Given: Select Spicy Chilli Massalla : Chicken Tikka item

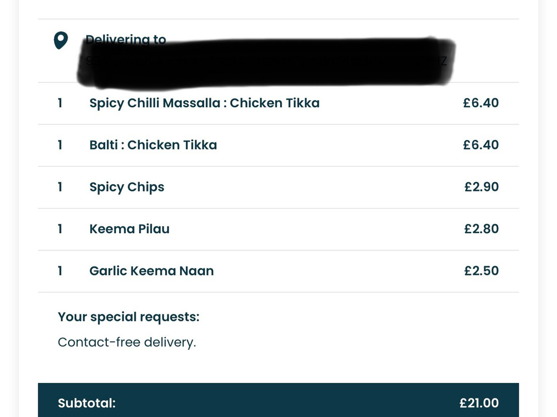Looking at the screenshot, I should [204, 103].
